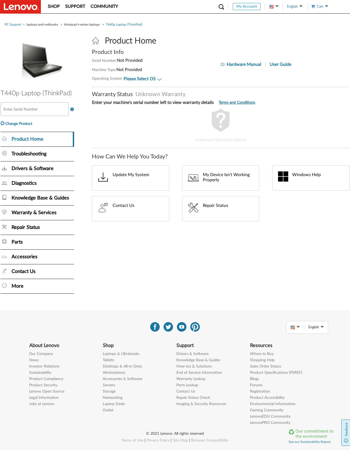350x450 pixels.
Task: Open Lenovo YouTube channel icon
Action: click(182, 327)
